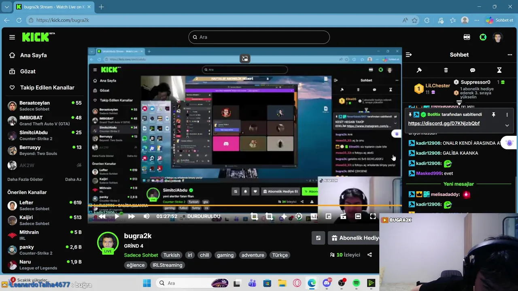Share the stream via share icon
The image size is (518, 291).
click(x=369, y=255)
